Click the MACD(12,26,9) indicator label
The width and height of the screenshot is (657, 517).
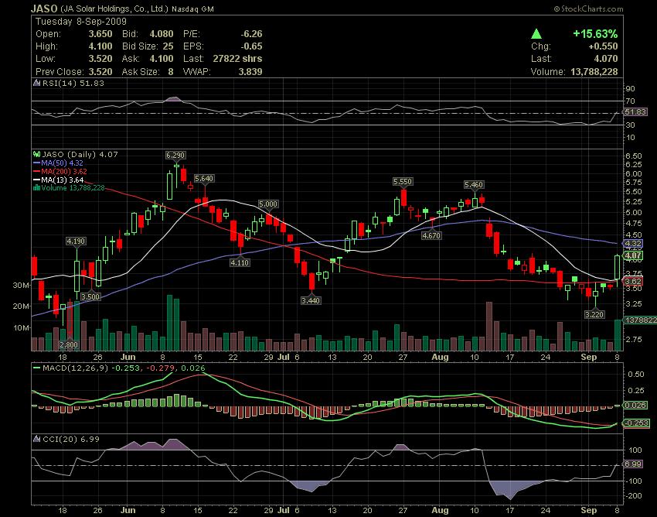coord(76,368)
